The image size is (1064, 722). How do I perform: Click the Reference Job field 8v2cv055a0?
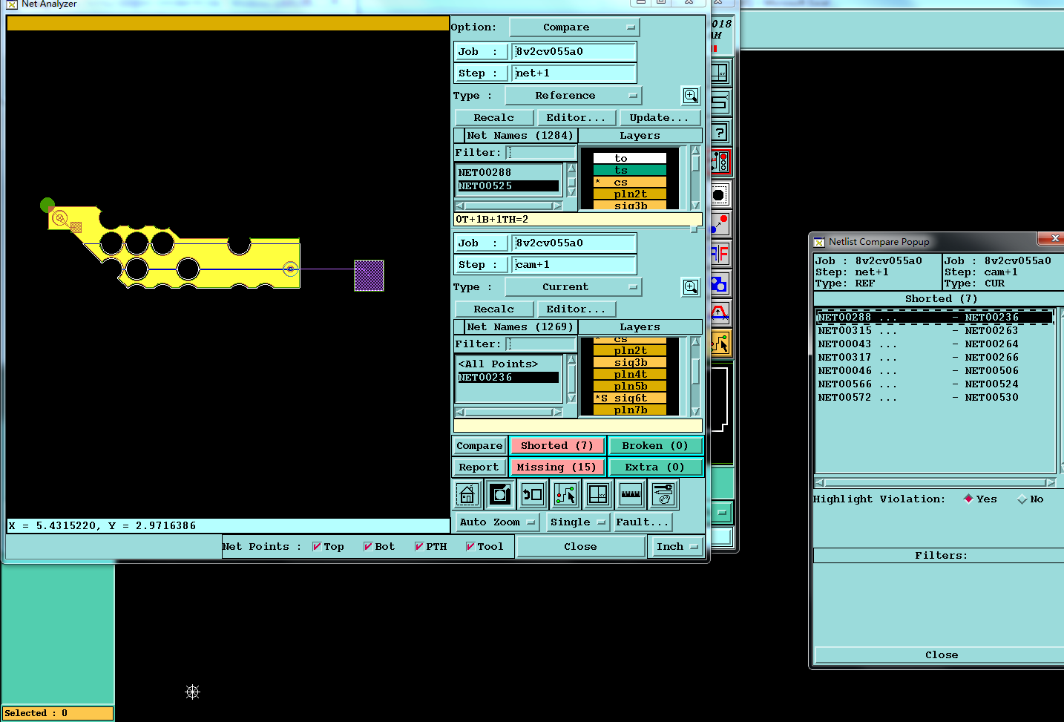574,52
